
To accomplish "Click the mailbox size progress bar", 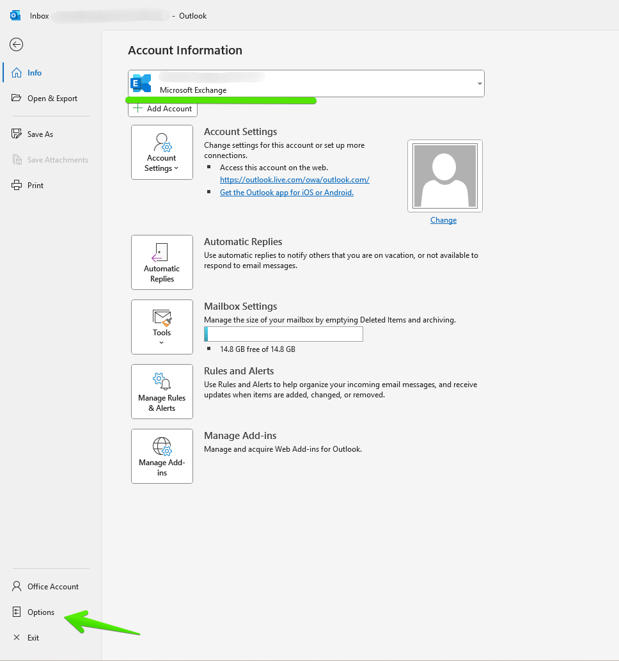I will [283, 334].
